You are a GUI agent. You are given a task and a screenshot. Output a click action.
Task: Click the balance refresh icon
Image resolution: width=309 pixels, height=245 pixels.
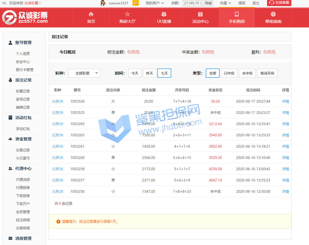(202, 3)
